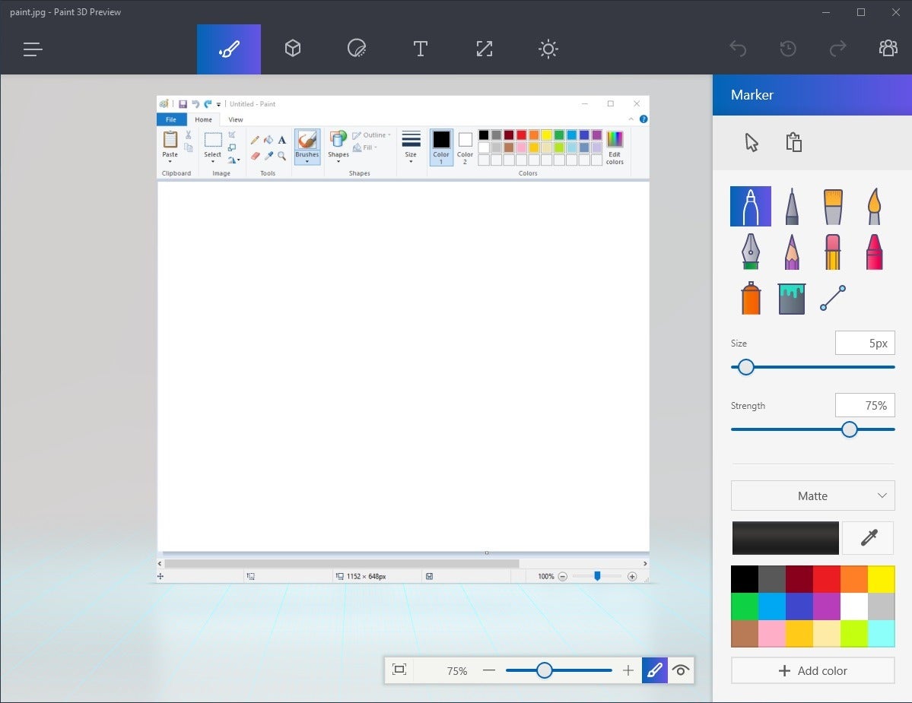Open the Paint 3D hamburger menu
This screenshot has width=912, height=703.
32,49
